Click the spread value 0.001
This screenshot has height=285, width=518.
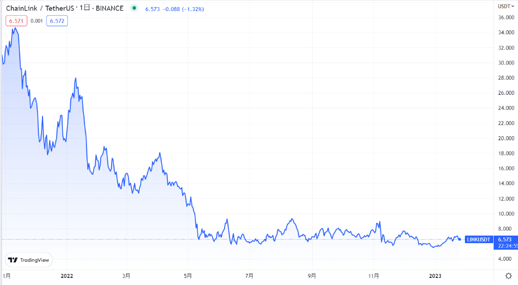(x=36, y=21)
